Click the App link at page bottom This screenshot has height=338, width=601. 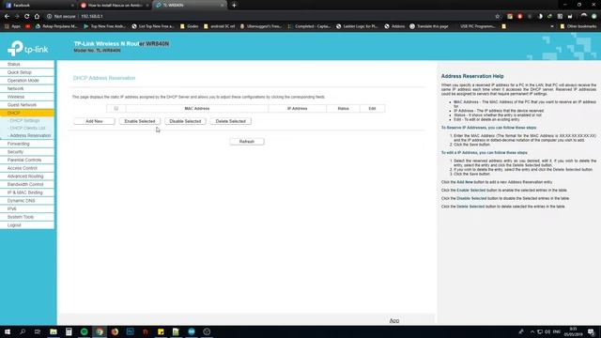394,320
